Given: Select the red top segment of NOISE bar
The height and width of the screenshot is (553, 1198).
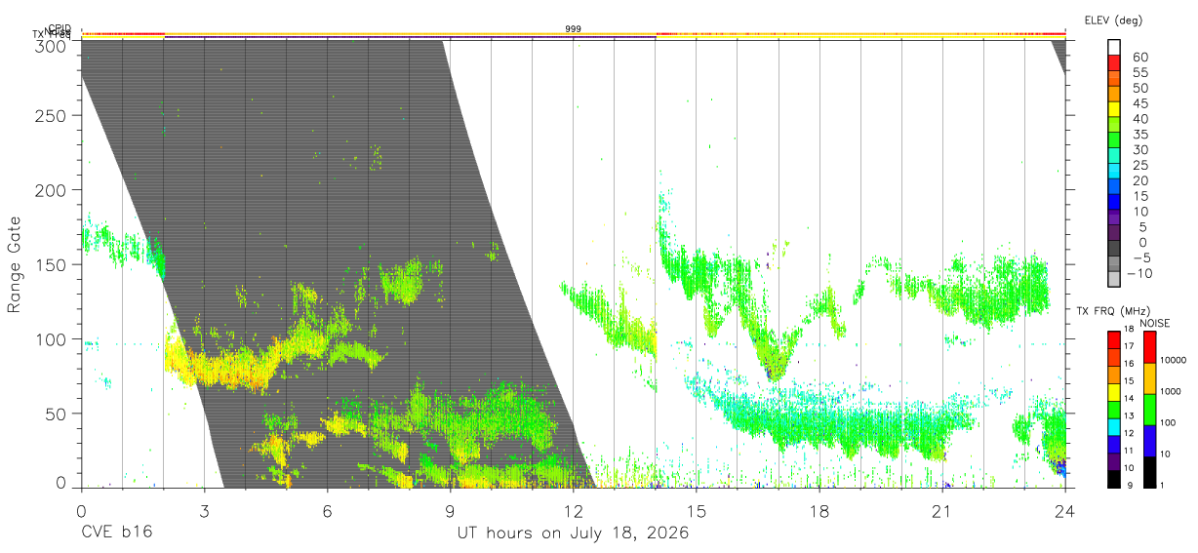Looking at the screenshot, I should click(x=1148, y=346).
